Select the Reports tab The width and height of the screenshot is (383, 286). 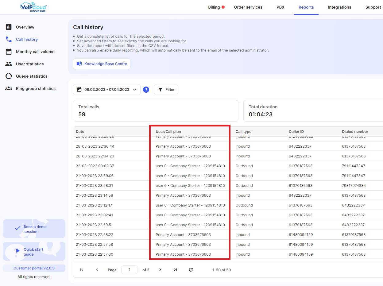[x=306, y=7]
